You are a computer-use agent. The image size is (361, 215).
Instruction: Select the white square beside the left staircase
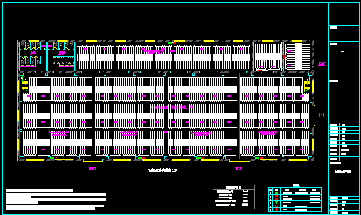tap(26, 96)
